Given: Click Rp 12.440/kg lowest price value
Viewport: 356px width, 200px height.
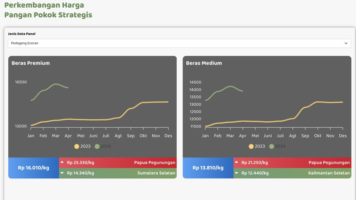Looking at the screenshot, I should 255,173.
